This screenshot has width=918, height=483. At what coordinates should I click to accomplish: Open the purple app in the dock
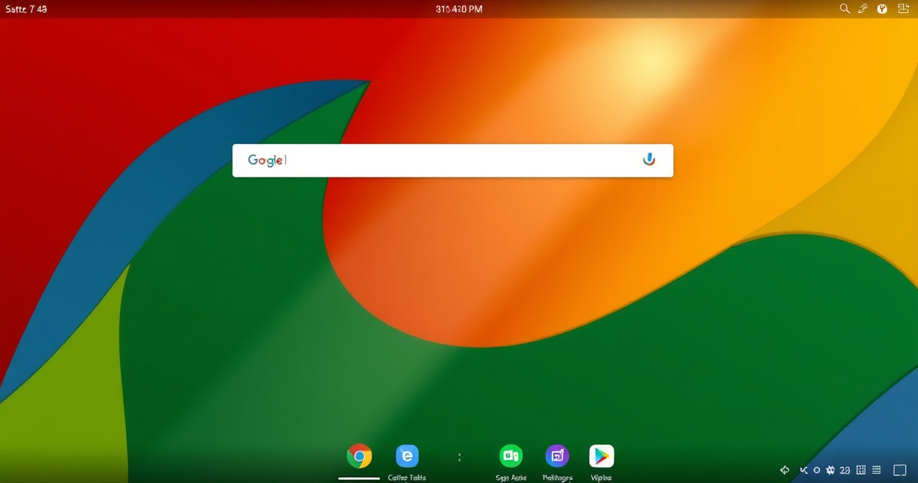[557, 456]
